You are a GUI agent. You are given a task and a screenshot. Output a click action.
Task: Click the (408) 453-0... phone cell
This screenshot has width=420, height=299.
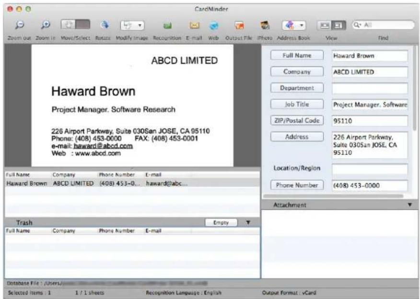tap(119, 183)
